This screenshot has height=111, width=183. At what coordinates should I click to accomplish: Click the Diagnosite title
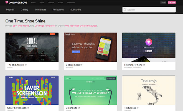click(x=72, y=108)
